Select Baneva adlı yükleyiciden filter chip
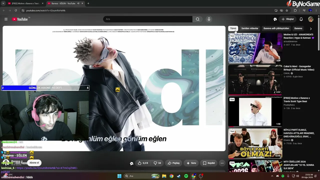This screenshot has height=180, width=320. coord(276,28)
